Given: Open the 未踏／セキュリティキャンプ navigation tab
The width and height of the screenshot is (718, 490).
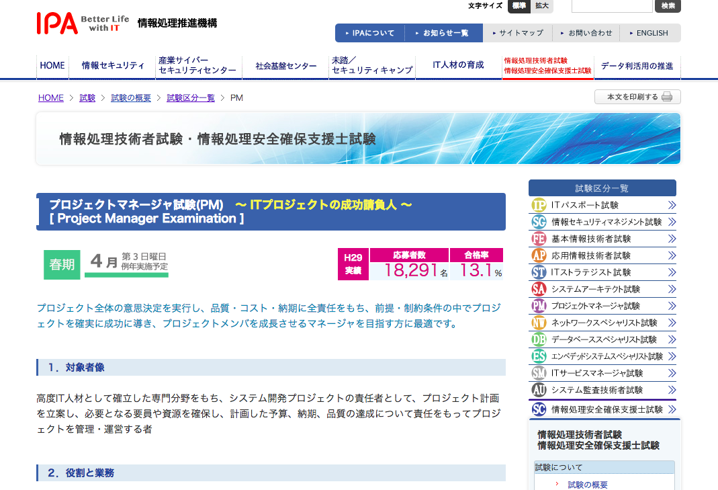Looking at the screenshot, I should 372,66.
